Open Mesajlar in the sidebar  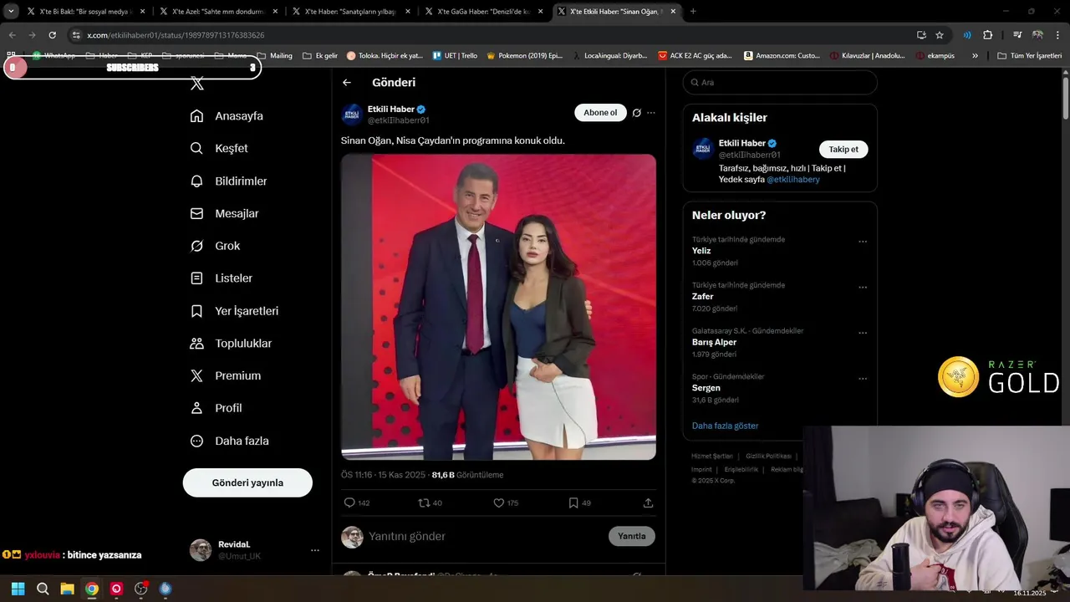tap(224, 213)
